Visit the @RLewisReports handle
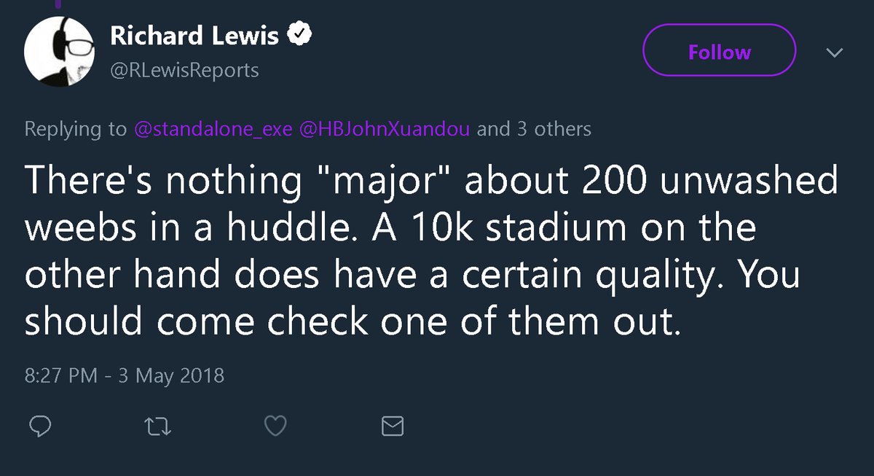The image size is (874, 476). pos(184,70)
